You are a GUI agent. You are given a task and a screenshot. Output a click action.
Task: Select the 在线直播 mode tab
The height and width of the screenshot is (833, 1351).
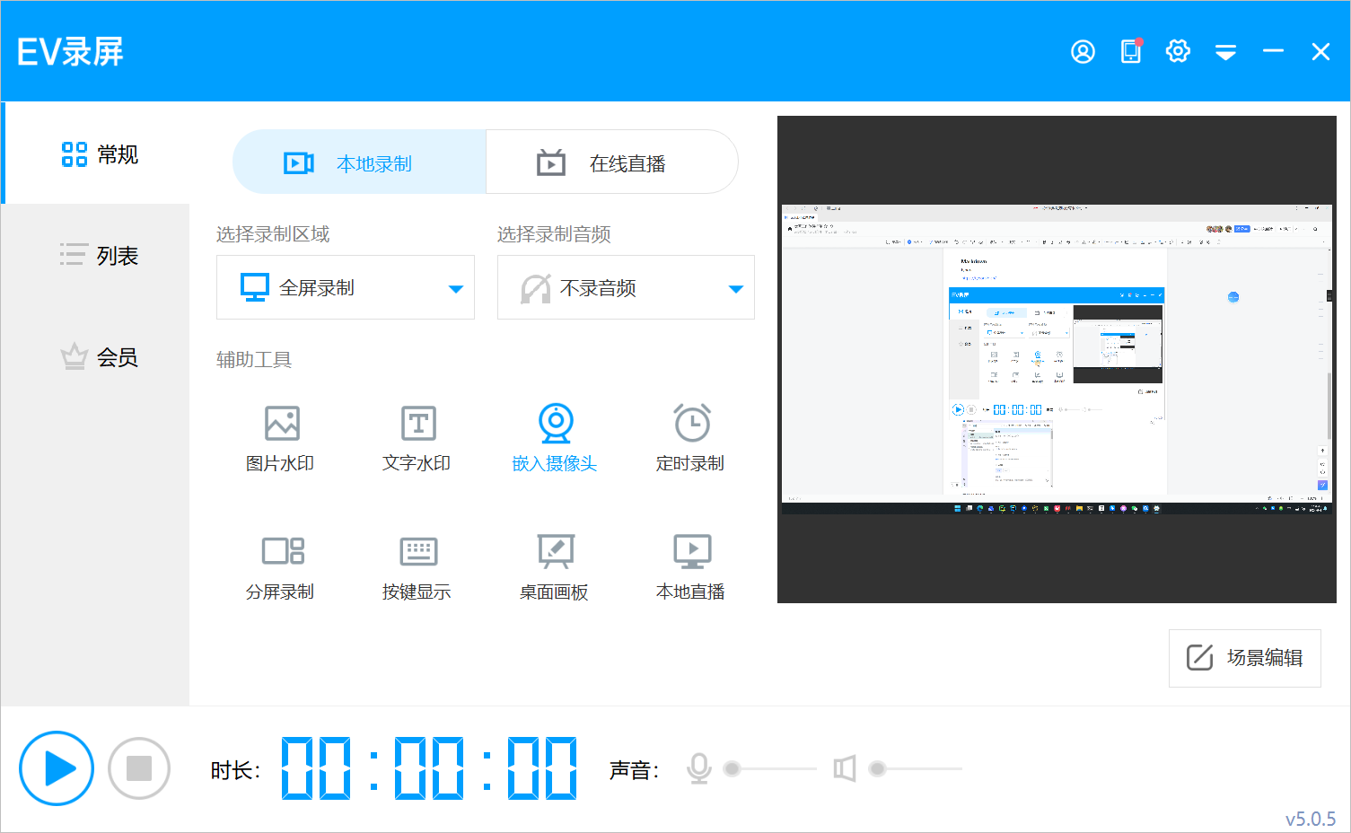pos(612,162)
